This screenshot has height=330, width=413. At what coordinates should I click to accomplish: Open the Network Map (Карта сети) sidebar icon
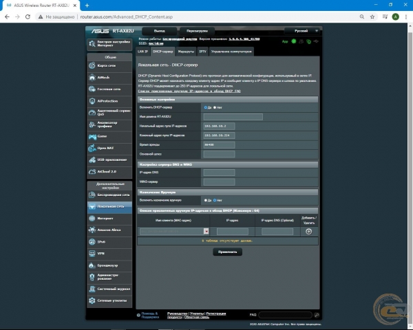point(92,65)
